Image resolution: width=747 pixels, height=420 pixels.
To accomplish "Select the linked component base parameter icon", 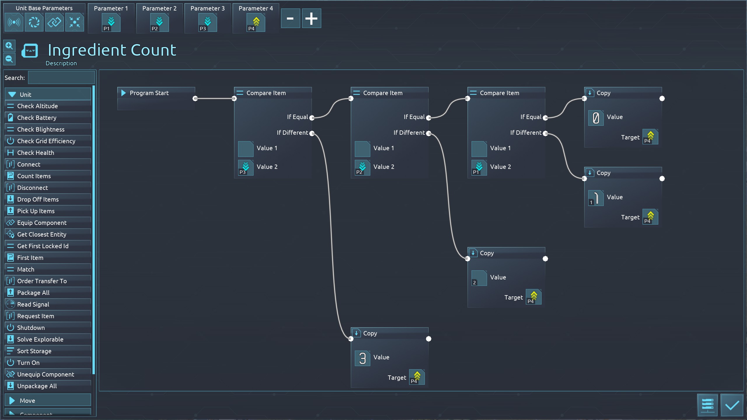I will point(54,22).
